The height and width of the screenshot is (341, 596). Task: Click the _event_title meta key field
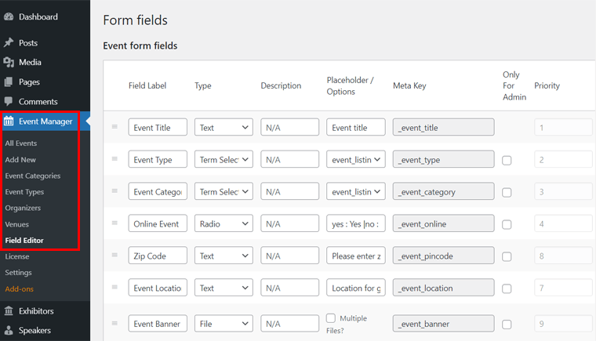pos(444,127)
